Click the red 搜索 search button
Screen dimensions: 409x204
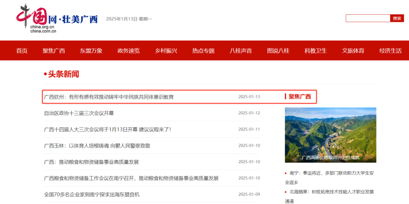click(x=397, y=18)
